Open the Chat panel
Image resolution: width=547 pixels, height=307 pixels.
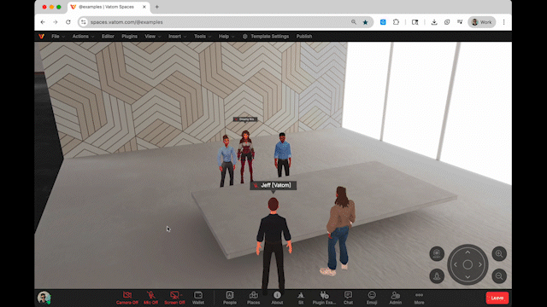[x=348, y=298]
